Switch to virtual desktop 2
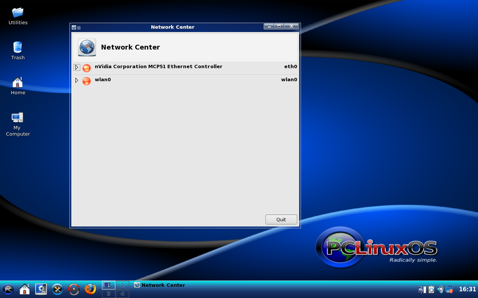The width and height of the screenshot is (478, 298). pos(122,285)
